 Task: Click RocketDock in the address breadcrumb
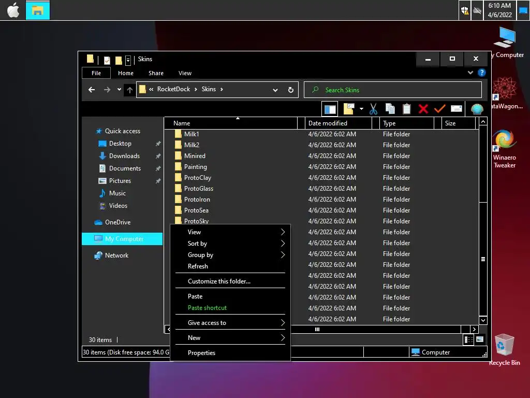pyautogui.click(x=173, y=89)
